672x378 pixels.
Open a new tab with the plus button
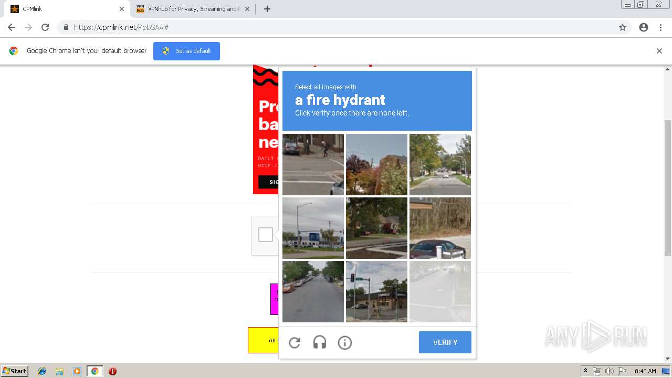coord(267,9)
